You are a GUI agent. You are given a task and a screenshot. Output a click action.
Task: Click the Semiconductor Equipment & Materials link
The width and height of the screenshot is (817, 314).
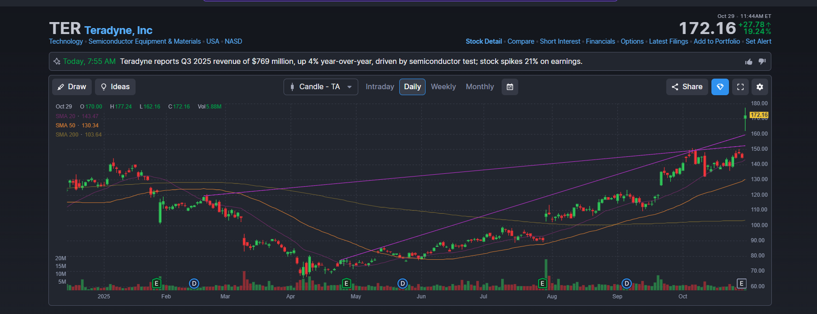tap(144, 41)
